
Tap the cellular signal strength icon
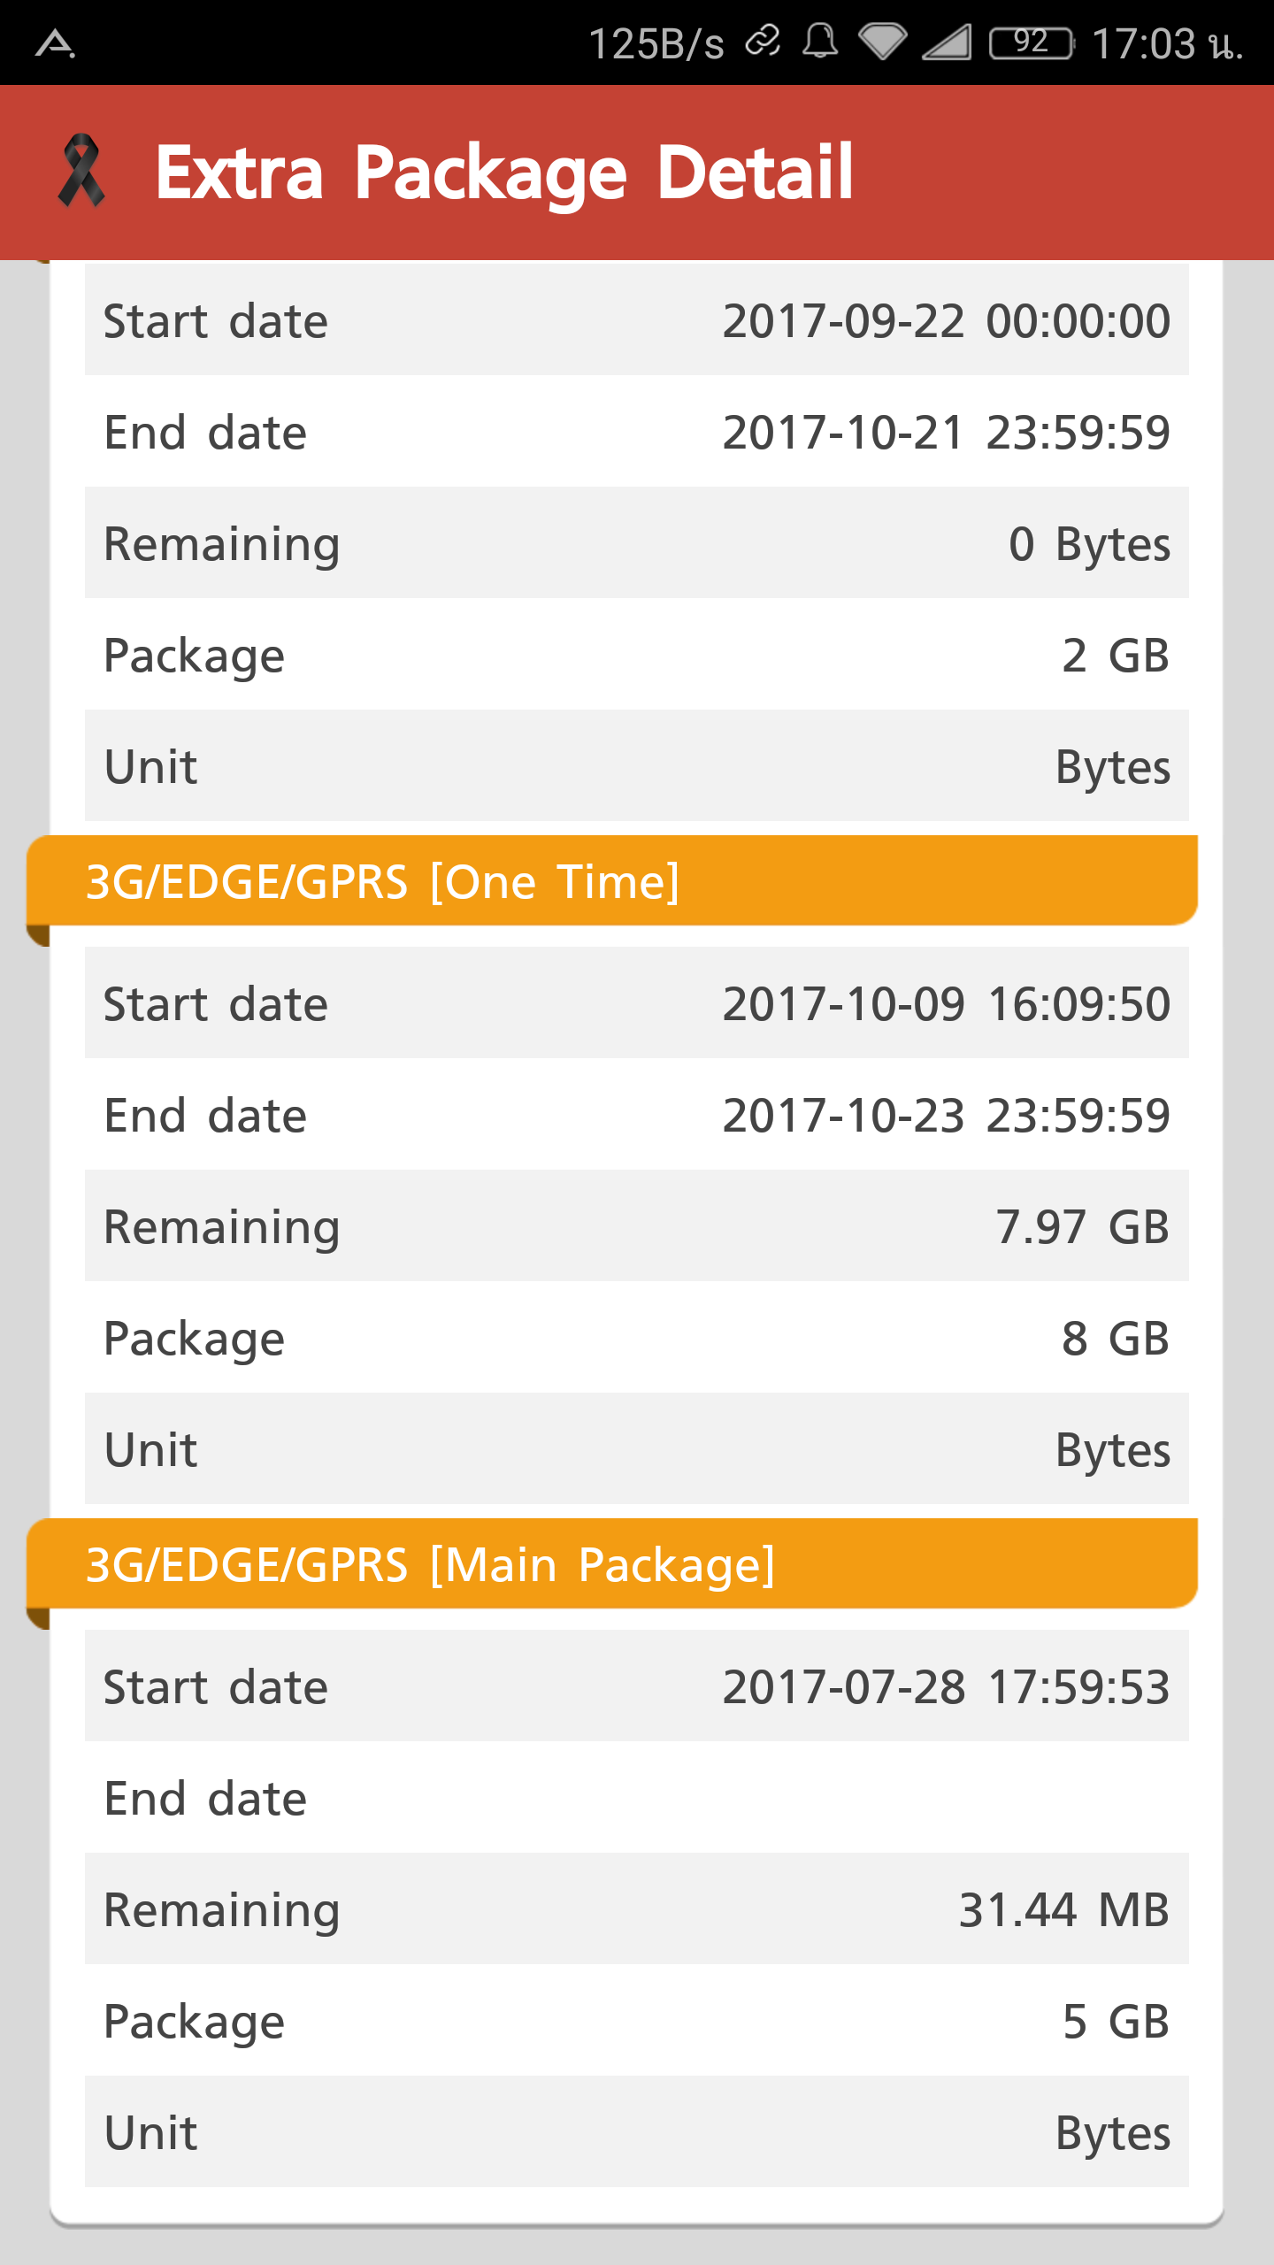point(947,42)
